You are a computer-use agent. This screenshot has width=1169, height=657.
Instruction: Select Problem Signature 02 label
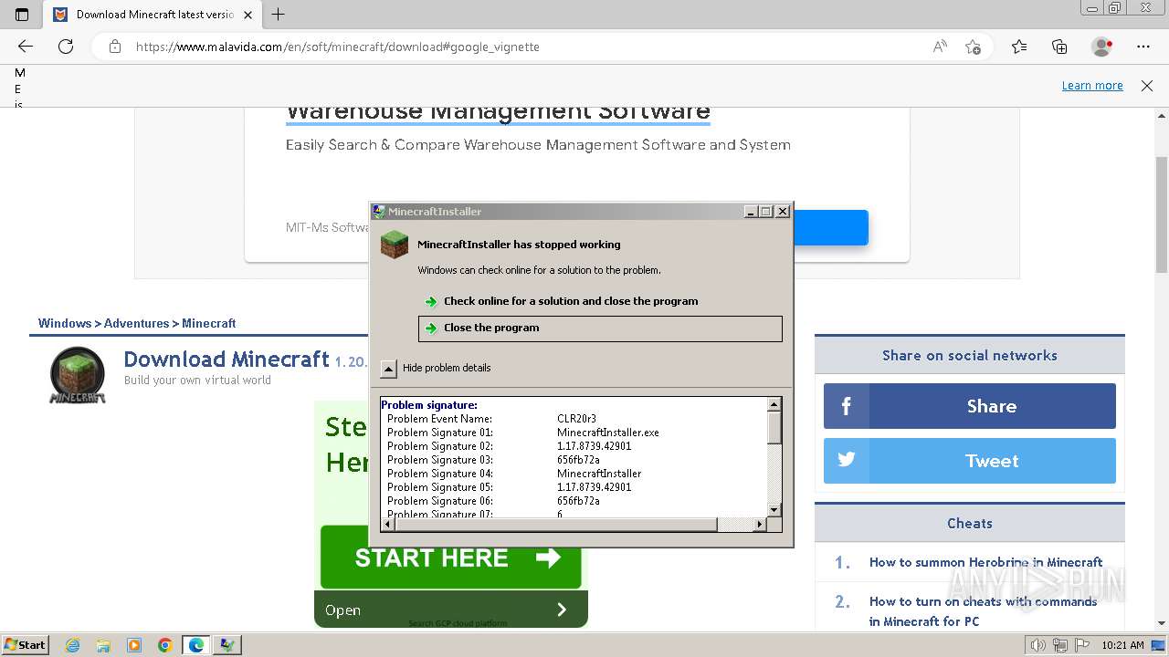pyautogui.click(x=439, y=446)
